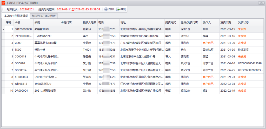Click the printer icon for 打印

coord(106,9)
